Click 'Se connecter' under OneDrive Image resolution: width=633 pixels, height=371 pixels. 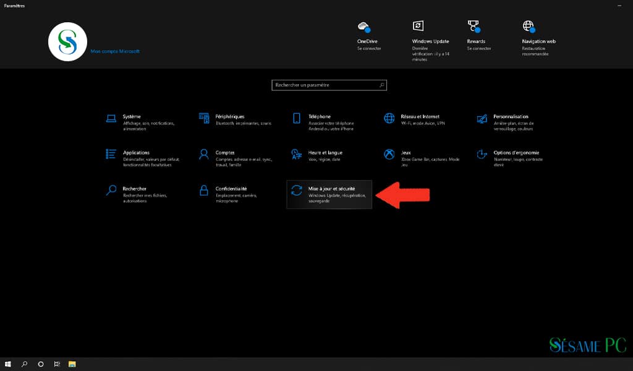click(369, 48)
